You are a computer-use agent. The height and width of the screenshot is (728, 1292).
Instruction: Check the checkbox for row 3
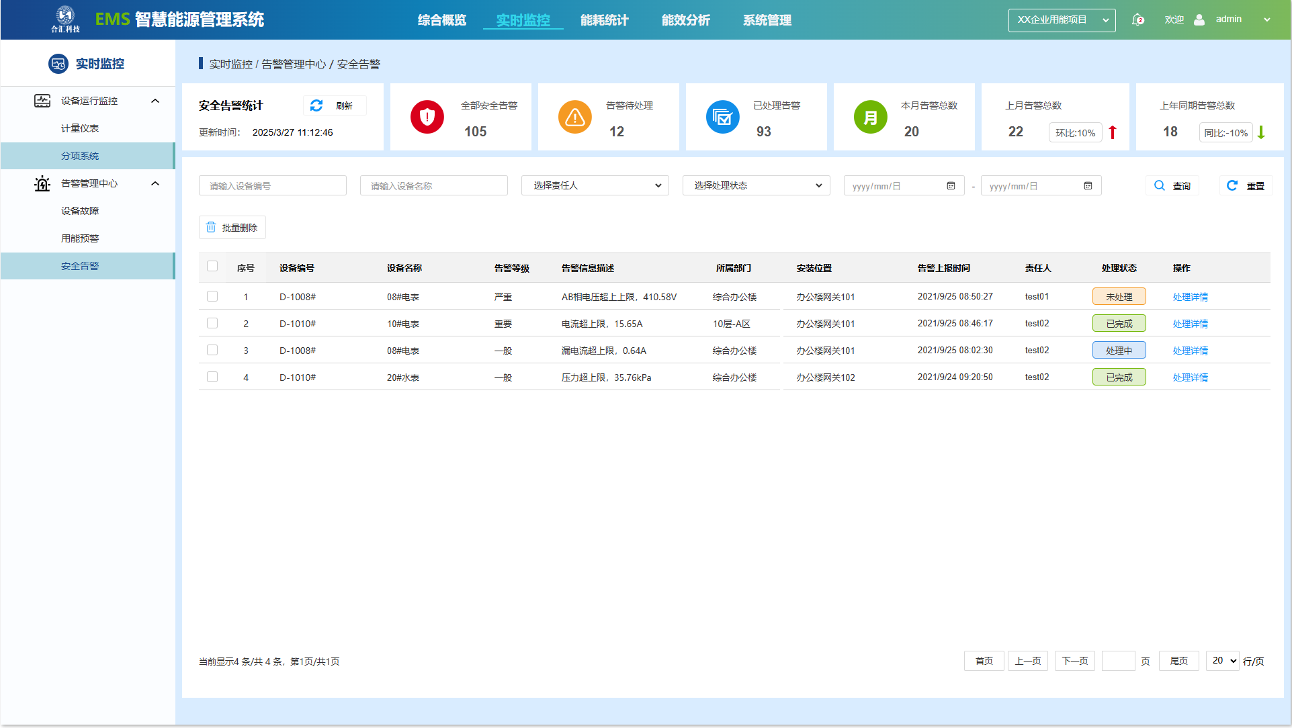[212, 350]
